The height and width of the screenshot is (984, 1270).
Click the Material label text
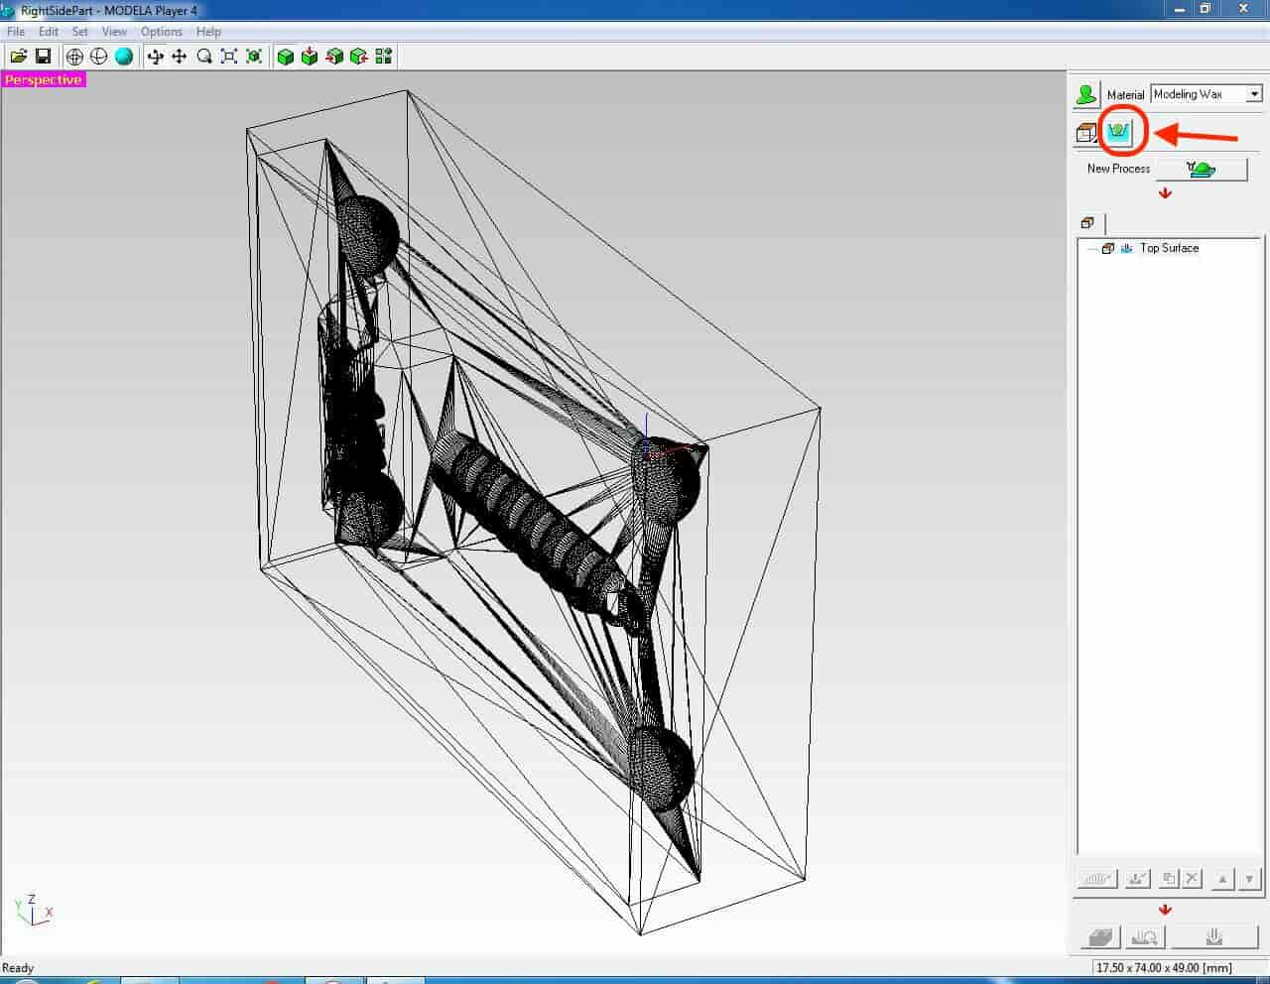click(x=1125, y=94)
